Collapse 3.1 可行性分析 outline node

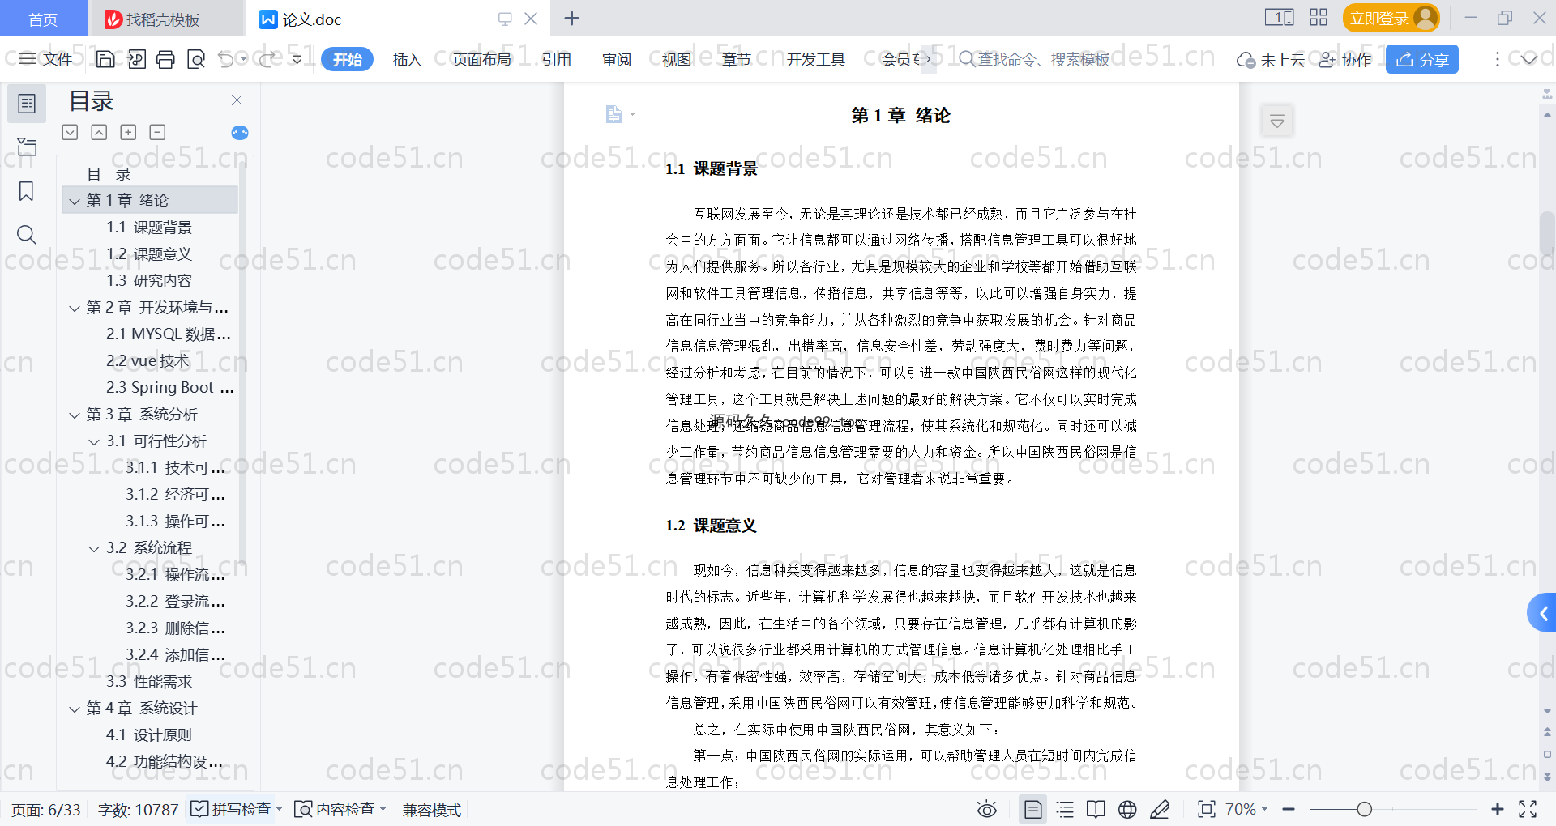click(x=94, y=441)
